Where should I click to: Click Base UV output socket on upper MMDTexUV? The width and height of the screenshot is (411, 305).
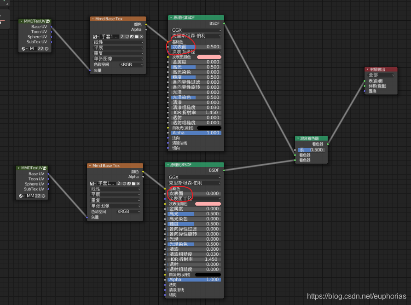coord(51,27)
